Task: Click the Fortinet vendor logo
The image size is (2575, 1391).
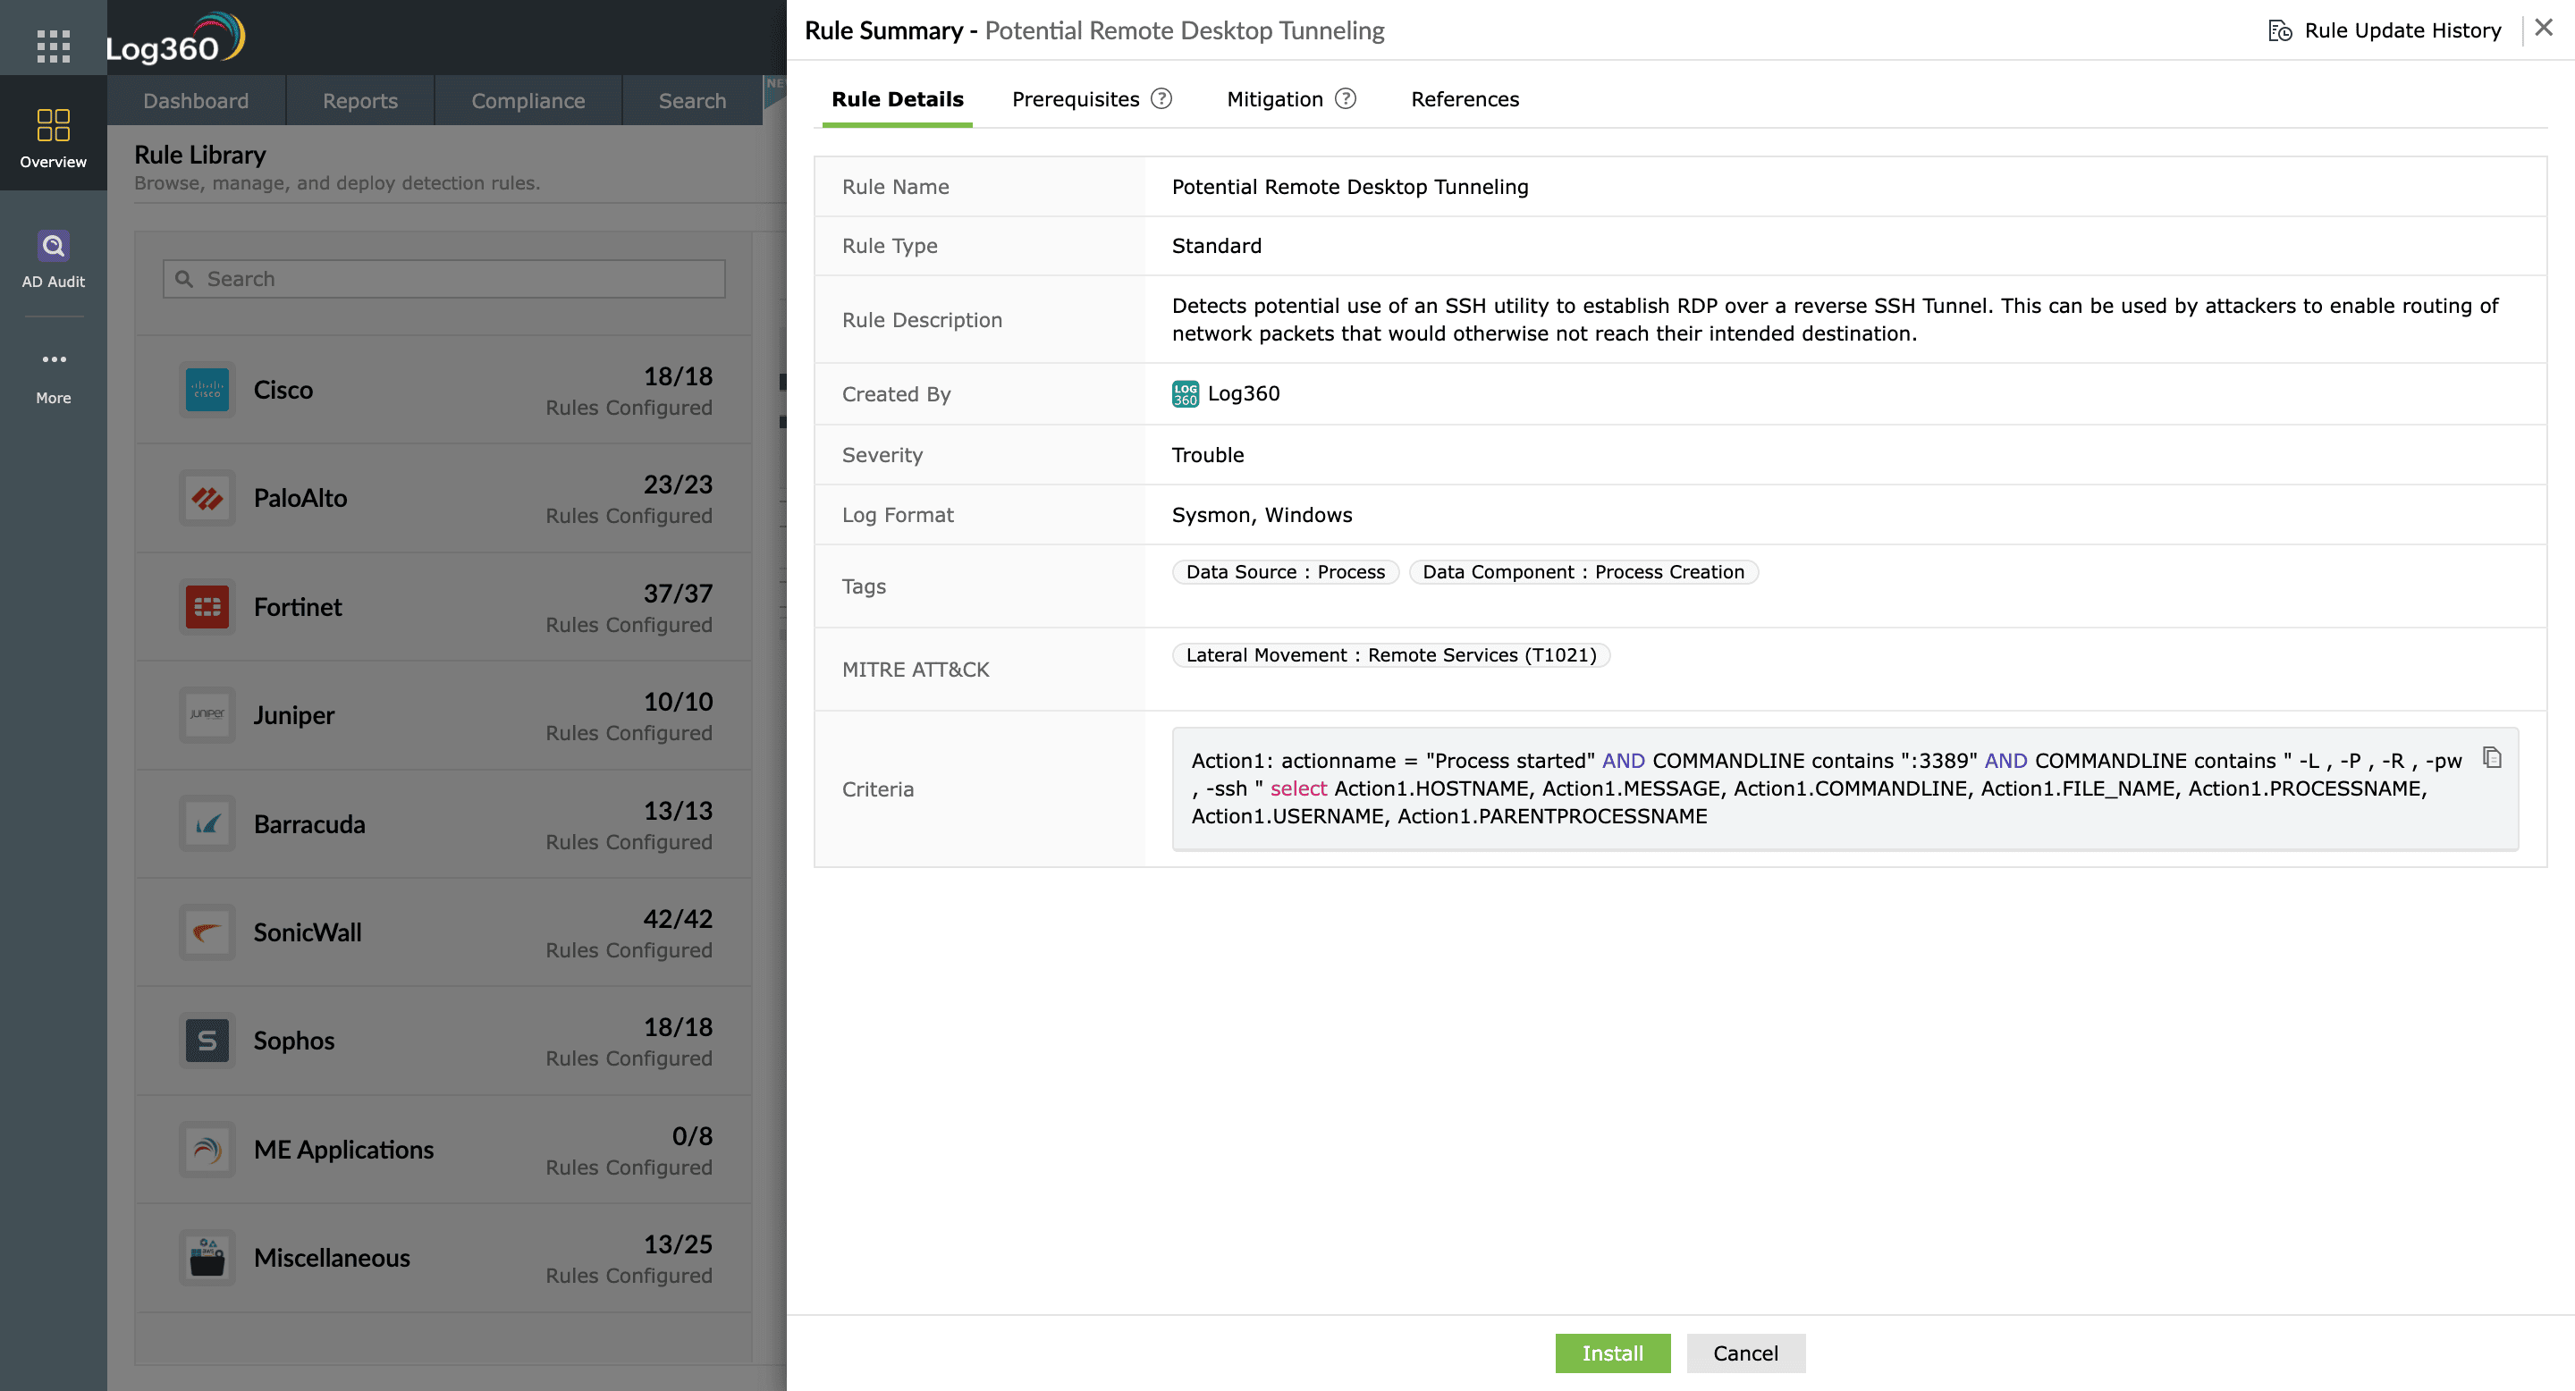Action: (207, 607)
